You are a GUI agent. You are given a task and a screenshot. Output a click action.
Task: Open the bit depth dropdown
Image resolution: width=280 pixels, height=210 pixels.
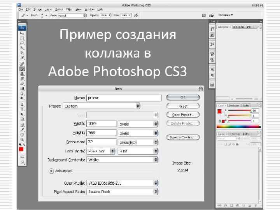click(138, 151)
